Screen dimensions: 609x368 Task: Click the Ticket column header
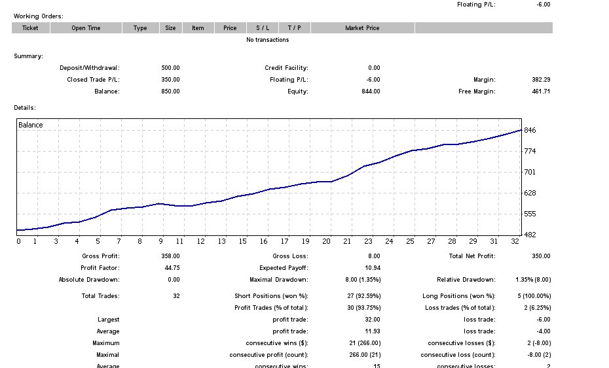coord(30,28)
